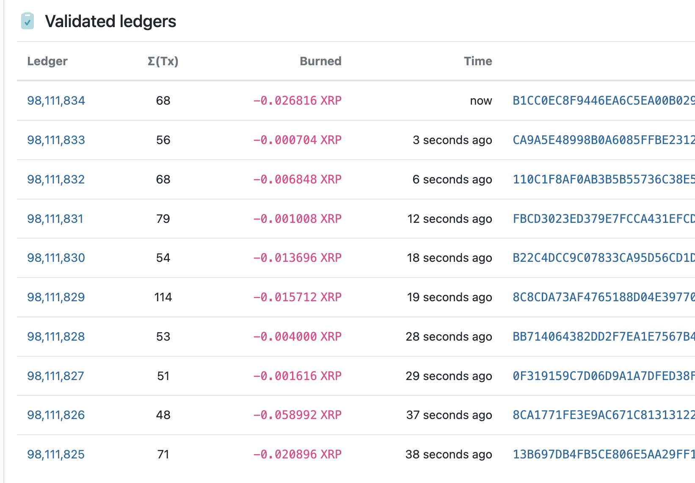695x483 pixels.
Task: Click ledger hash starting with B22C4DCC
Action: pos(604,258)
